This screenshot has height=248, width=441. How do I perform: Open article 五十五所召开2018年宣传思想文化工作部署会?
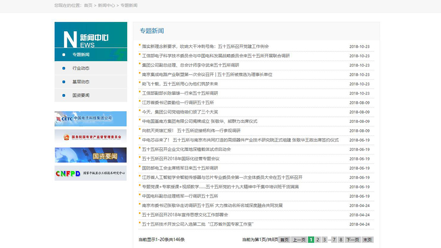tap(185, 215)
